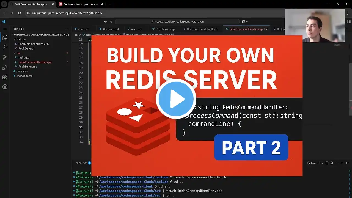The height and width of the screenshot is (198, 352).
Task: Open the Explorer view in the activity bar
Action: tap(5, 37)
